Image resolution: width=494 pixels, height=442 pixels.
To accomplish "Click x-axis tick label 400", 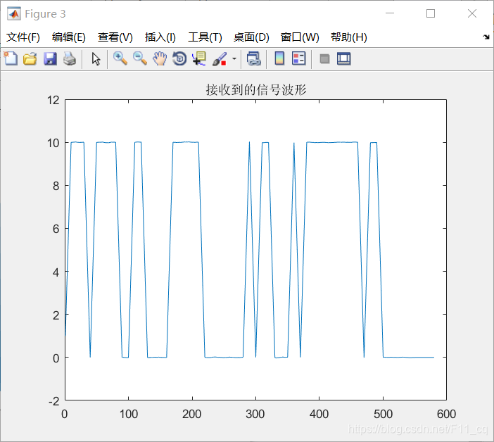I will tap(319, 414).
